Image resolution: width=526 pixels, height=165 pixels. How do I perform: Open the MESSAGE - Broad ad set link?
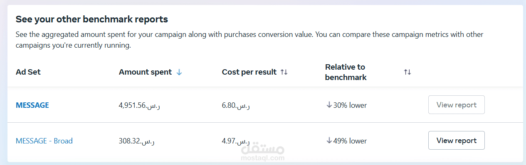click(x=44, y=141)
